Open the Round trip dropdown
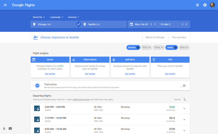Screen dimensions: 218x134 [x=39, y=17]
